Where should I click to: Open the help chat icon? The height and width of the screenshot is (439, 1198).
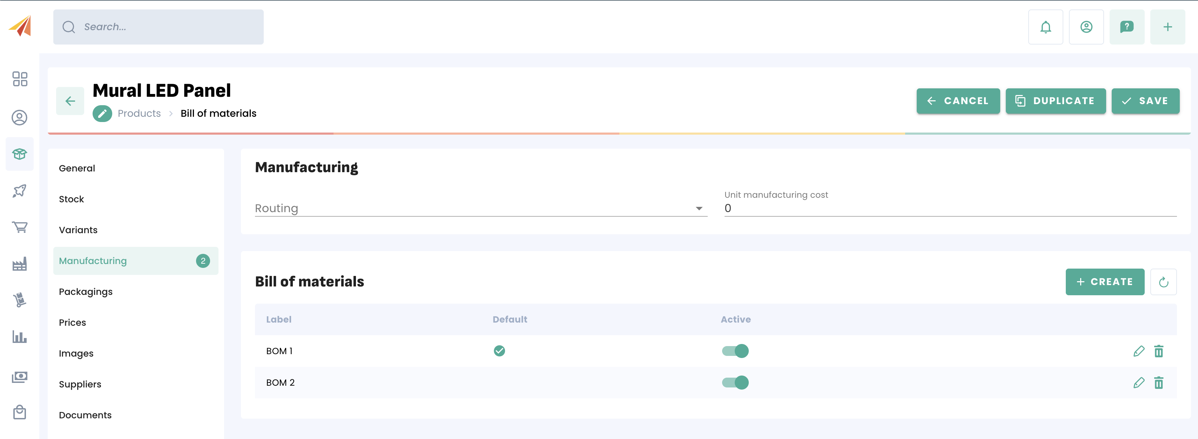pyautogui.click(x=1126, y=27)
